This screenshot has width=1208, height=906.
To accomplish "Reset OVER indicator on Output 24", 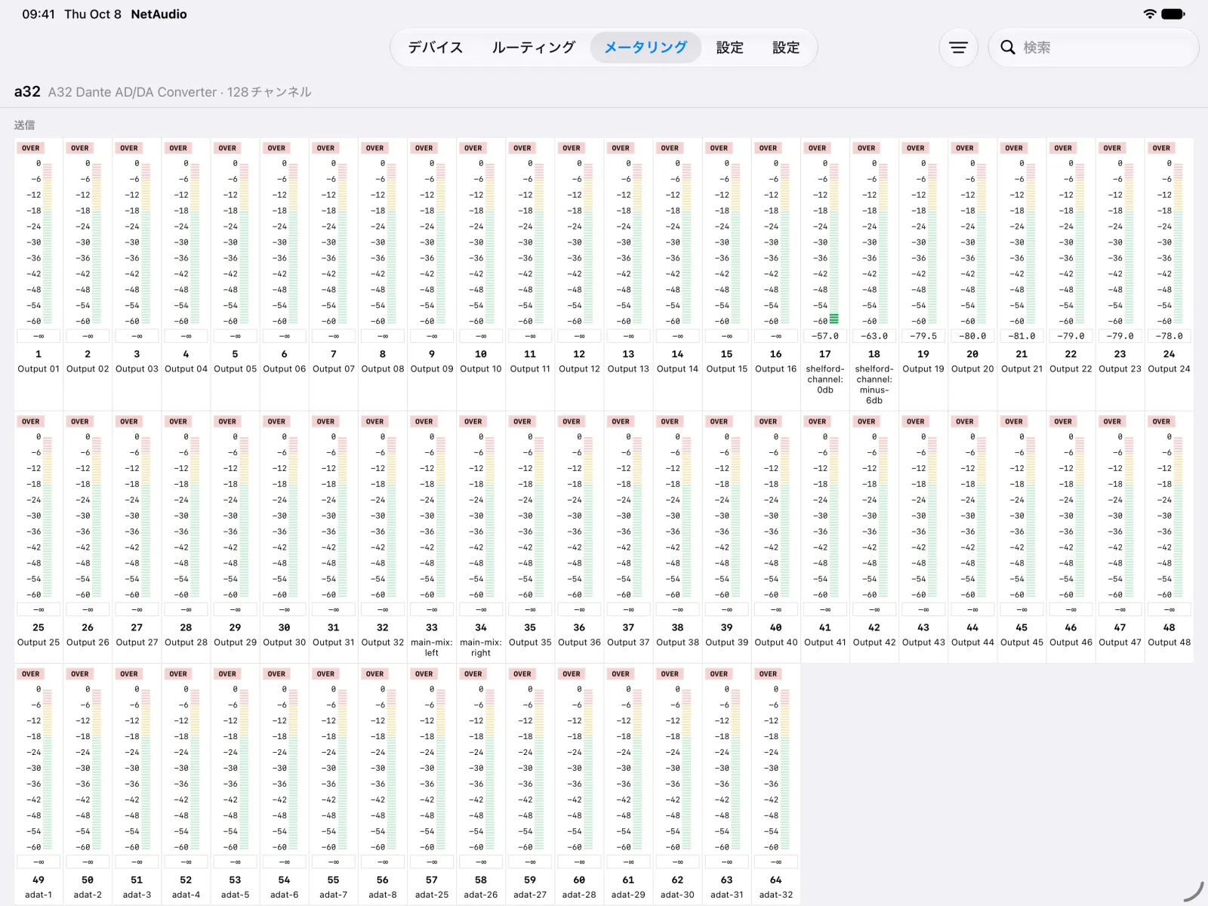I will (x=1162, y=148).
